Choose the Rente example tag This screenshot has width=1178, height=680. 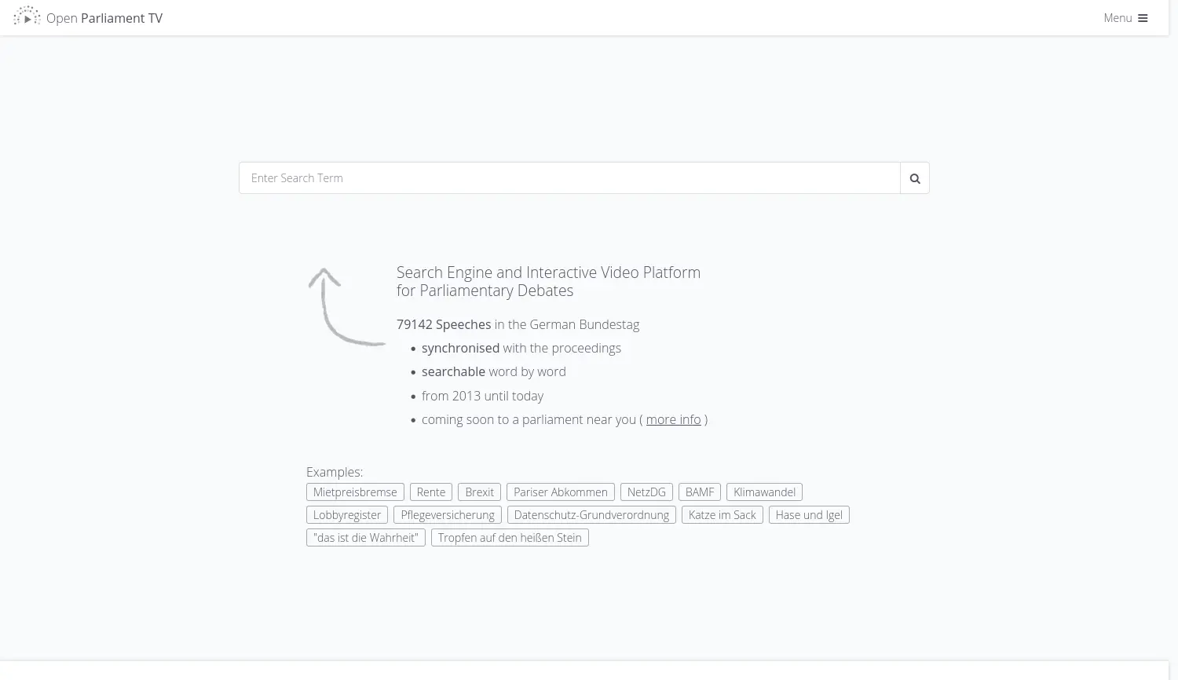pos(431,492)
